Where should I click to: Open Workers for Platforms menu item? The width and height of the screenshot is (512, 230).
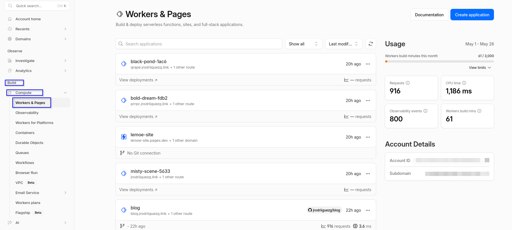(x=34, y=123)
